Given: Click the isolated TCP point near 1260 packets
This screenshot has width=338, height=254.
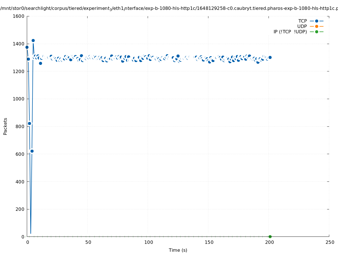Looking at the screenshot, I should [x=40, y=63].
